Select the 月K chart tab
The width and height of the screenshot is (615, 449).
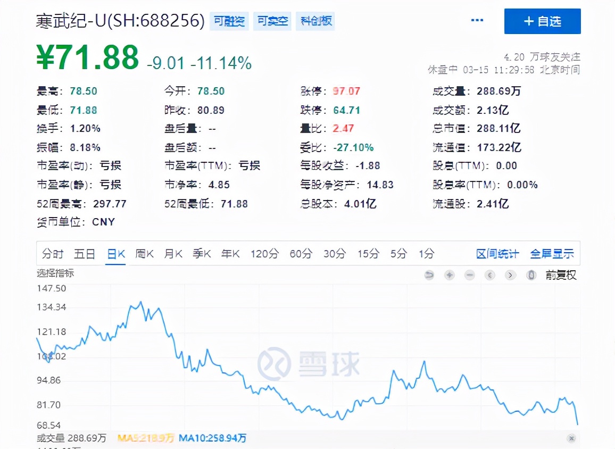pyautogui.click(x=173, y=254)
